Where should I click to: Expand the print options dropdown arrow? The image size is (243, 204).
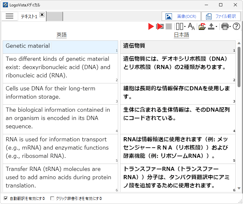pos(230,27)
